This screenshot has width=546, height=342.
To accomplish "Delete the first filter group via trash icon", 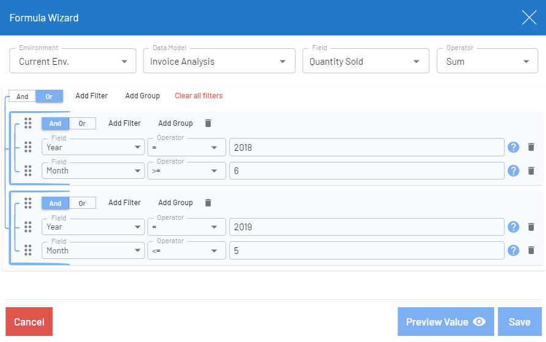I will tap(208, 123).
